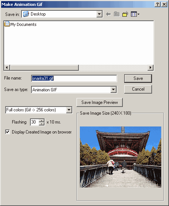Click the pagoda preview image thumbnail
169x206 pixels.
pos(121,157)
